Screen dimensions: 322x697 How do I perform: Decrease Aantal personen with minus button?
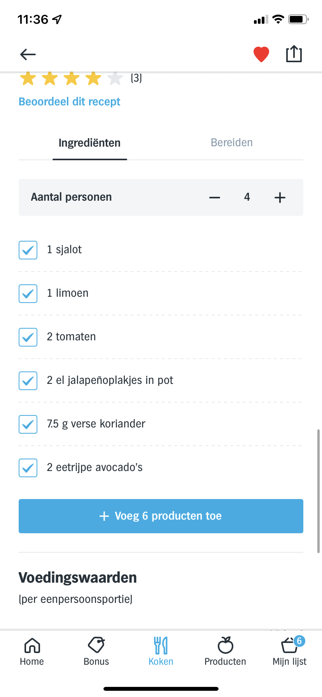tap(215, 198)
